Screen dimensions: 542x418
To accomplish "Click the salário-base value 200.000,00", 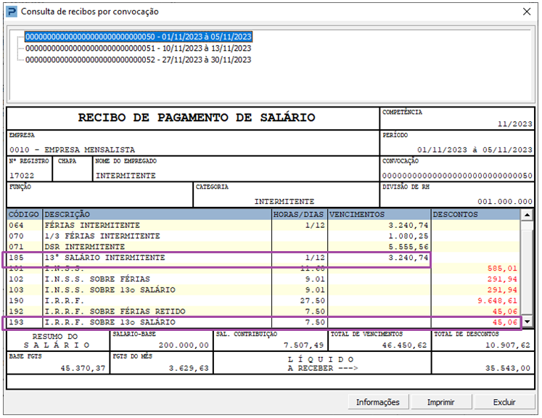I will point(184,345).
